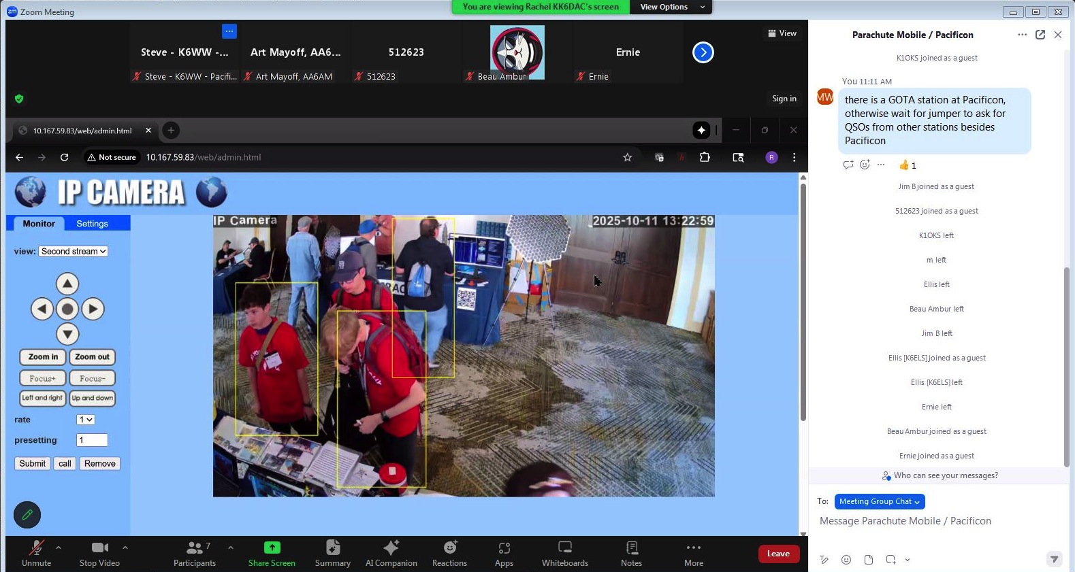1075x572 pixels.
Task: Click the Share Screen icon
Action: tap(272, 548)
